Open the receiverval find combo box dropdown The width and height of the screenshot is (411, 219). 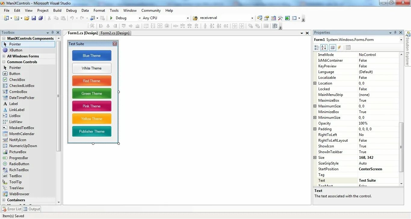coord(252,18)
